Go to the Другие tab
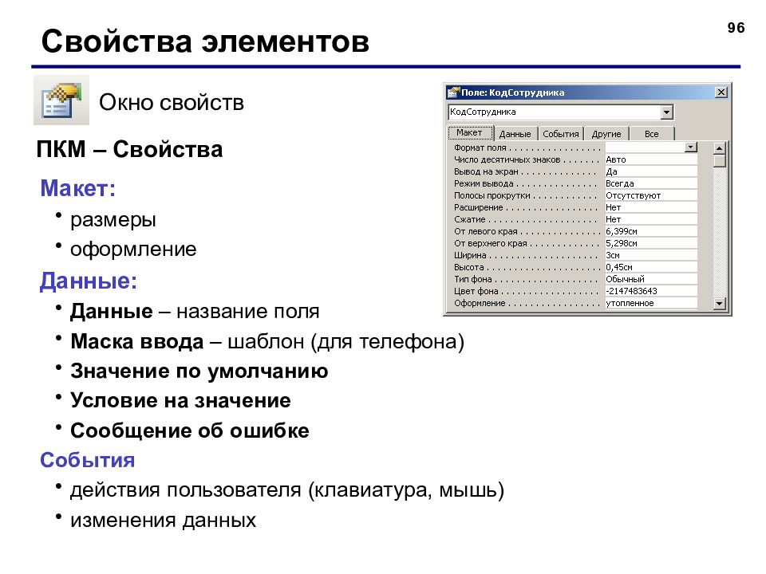Viewport: 766px width, 574px height. point(606,134)
